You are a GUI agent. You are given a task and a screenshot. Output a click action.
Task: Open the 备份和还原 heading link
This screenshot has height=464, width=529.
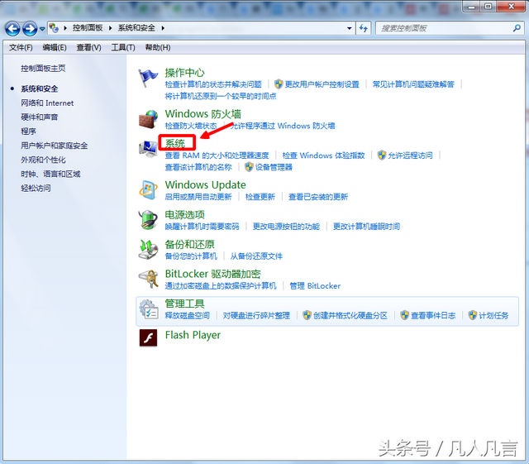tap(189, 245)
